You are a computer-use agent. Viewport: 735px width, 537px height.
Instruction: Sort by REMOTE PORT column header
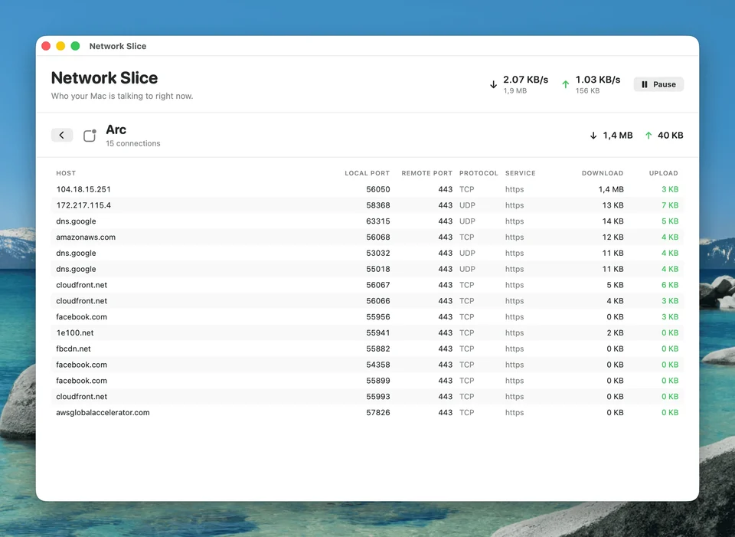[426, 173]
